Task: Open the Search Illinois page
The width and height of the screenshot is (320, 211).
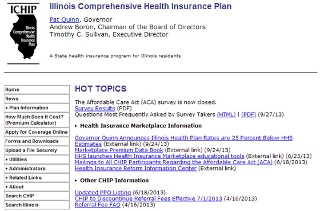Action: pos(37,205)
